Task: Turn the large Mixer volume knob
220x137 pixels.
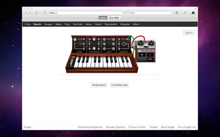Action: 75,40
